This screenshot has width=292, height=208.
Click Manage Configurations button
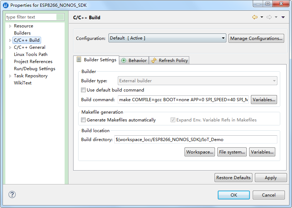[256, 38]
